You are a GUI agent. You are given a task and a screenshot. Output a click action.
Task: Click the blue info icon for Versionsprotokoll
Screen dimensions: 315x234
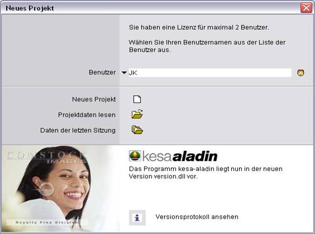coord(137,218)
